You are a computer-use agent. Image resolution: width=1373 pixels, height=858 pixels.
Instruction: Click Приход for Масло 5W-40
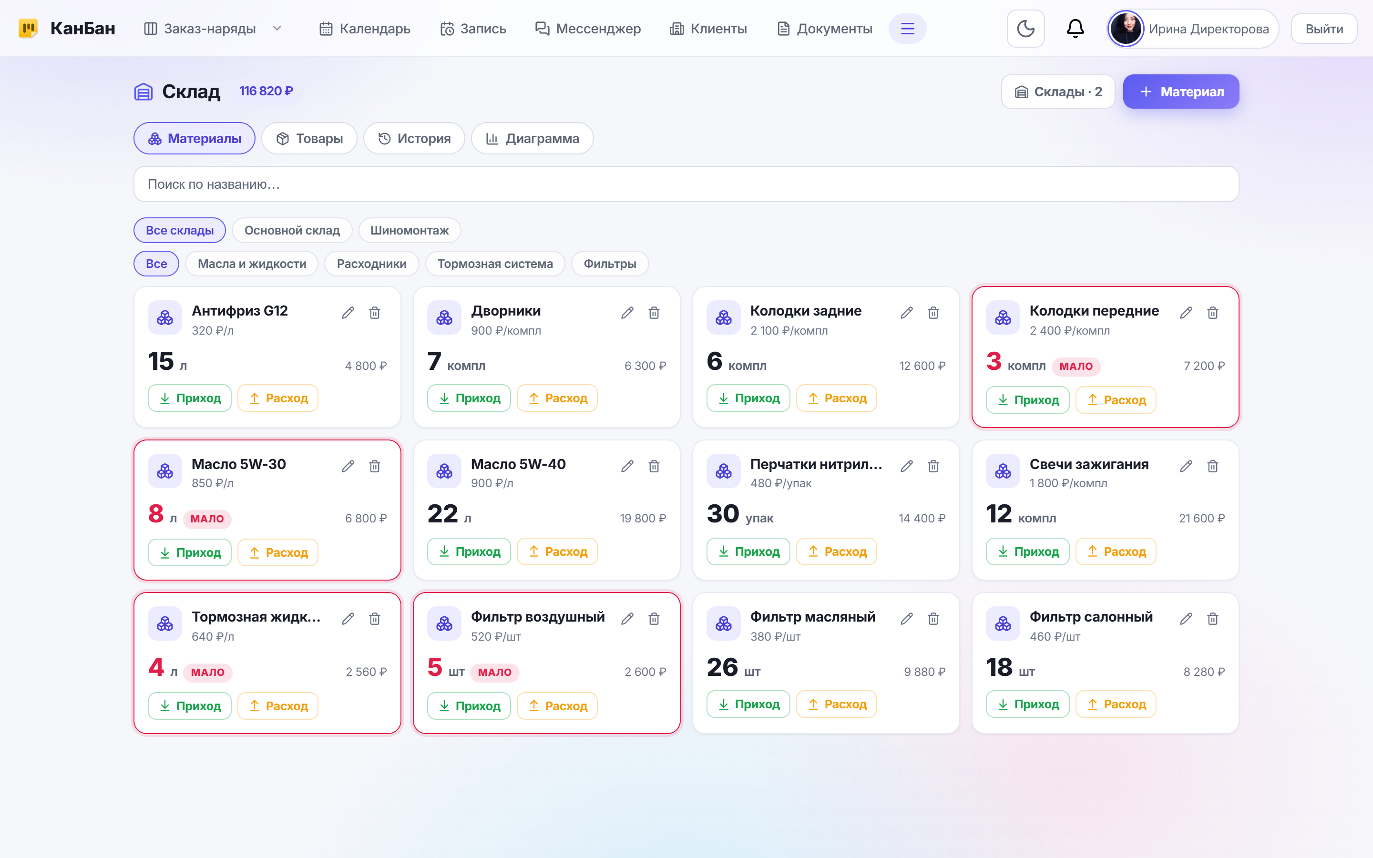tap(469, 552)
